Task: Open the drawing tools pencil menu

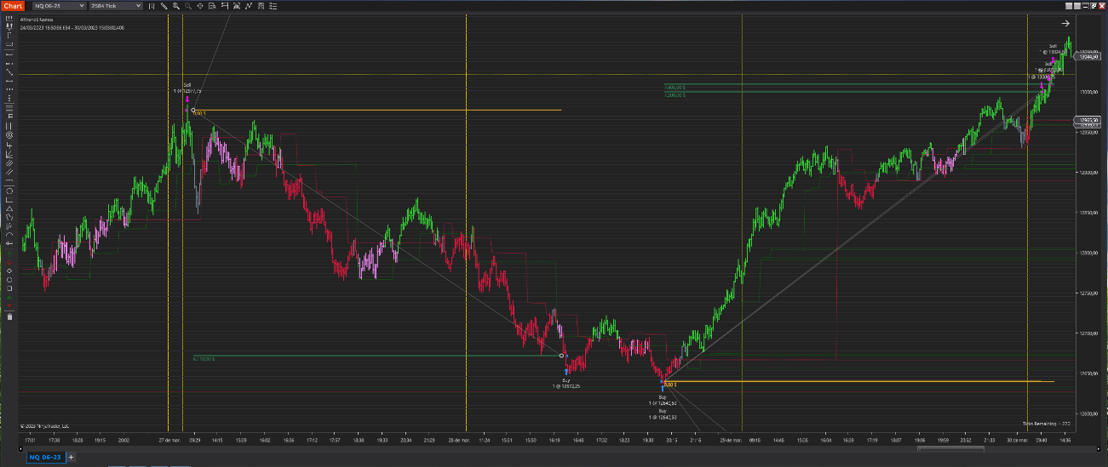Action: [x=164, y=6]
